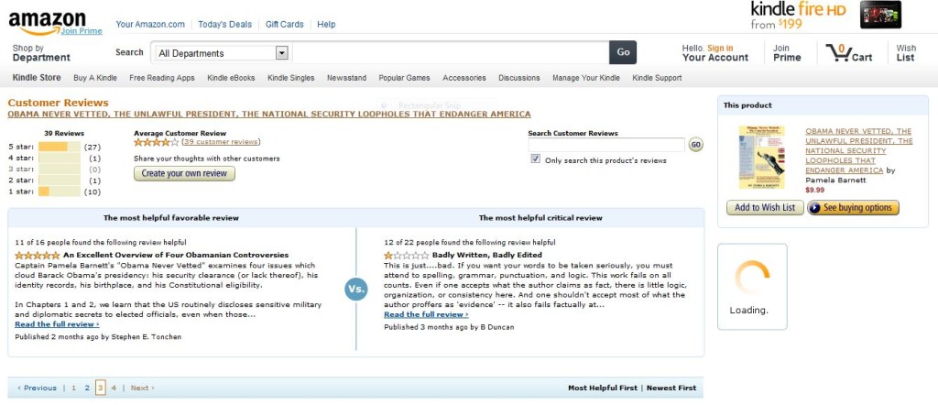The height and width of the screenshot is (405, 938).
Task: Click the Amazon logo
Action: pos(47,20)
